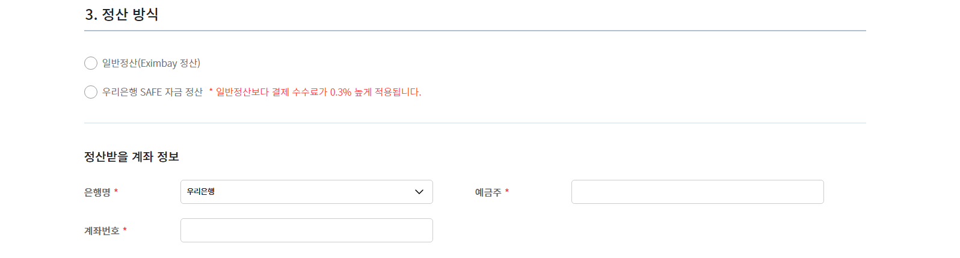Select the 일반정산(Eximbay 정산) radio button
The height and width of the screenshot is (258, 960).
tap(91, 63)
